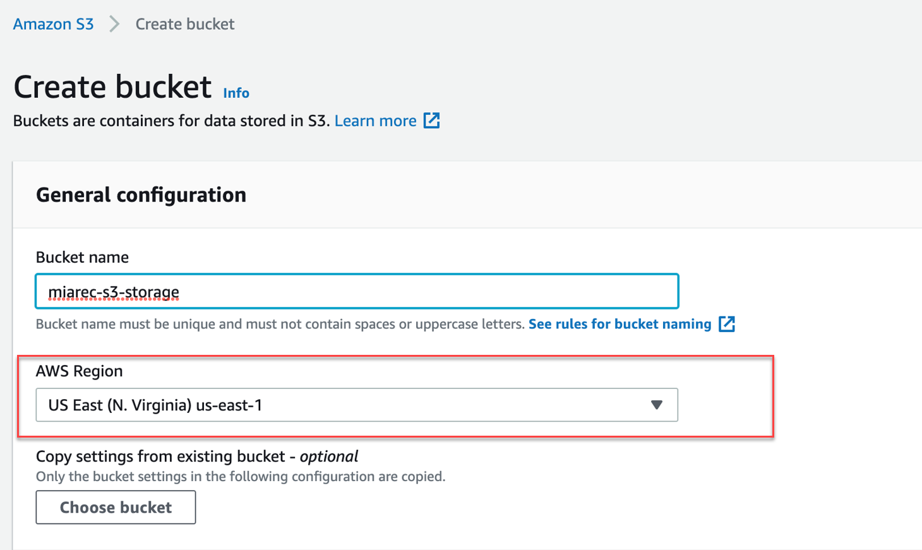Click the AWS Region label
This screenshot has width=922, height=550.
pos(80,371)
